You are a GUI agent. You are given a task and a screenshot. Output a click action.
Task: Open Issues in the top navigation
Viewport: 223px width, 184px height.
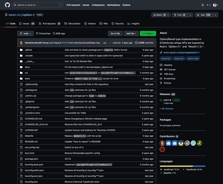[86, 5]
